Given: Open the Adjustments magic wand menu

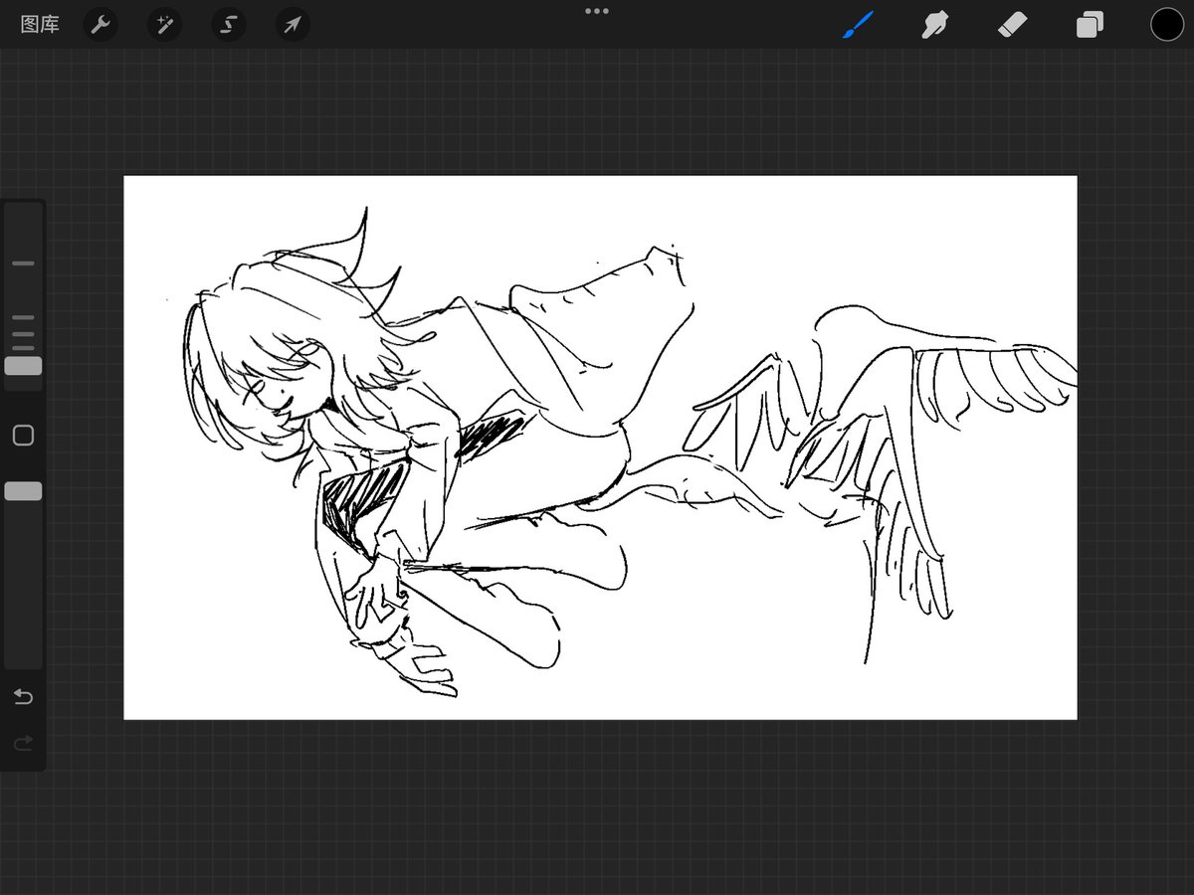Looking at the screenshot, I should click(x=164, y=25).
